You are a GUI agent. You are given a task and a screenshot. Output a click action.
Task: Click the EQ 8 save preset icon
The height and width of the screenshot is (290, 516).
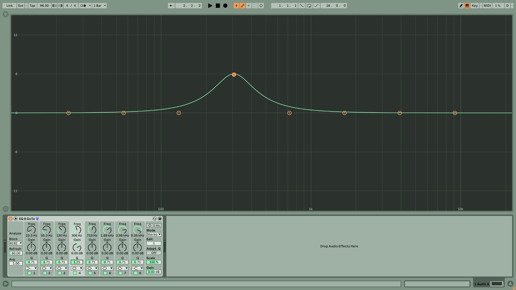(160, 219)
